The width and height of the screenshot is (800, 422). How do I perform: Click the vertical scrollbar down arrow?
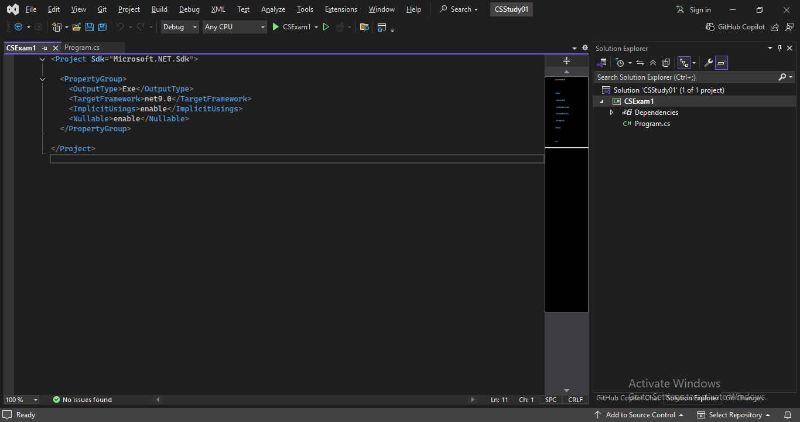pyautogui.click(x=566, y=390)
